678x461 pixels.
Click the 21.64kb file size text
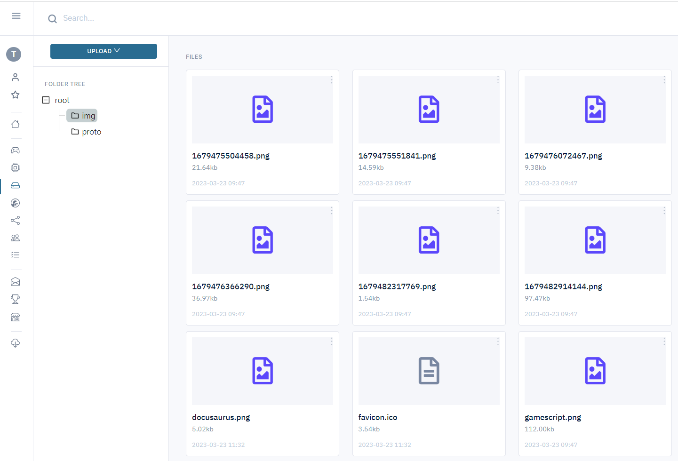205,167
